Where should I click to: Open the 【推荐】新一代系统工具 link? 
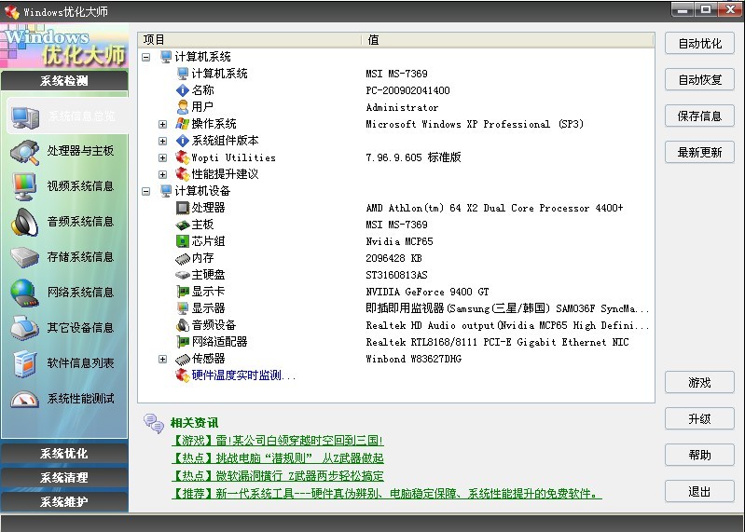tap(386, 494)
